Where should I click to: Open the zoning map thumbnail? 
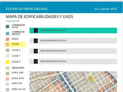73,82
